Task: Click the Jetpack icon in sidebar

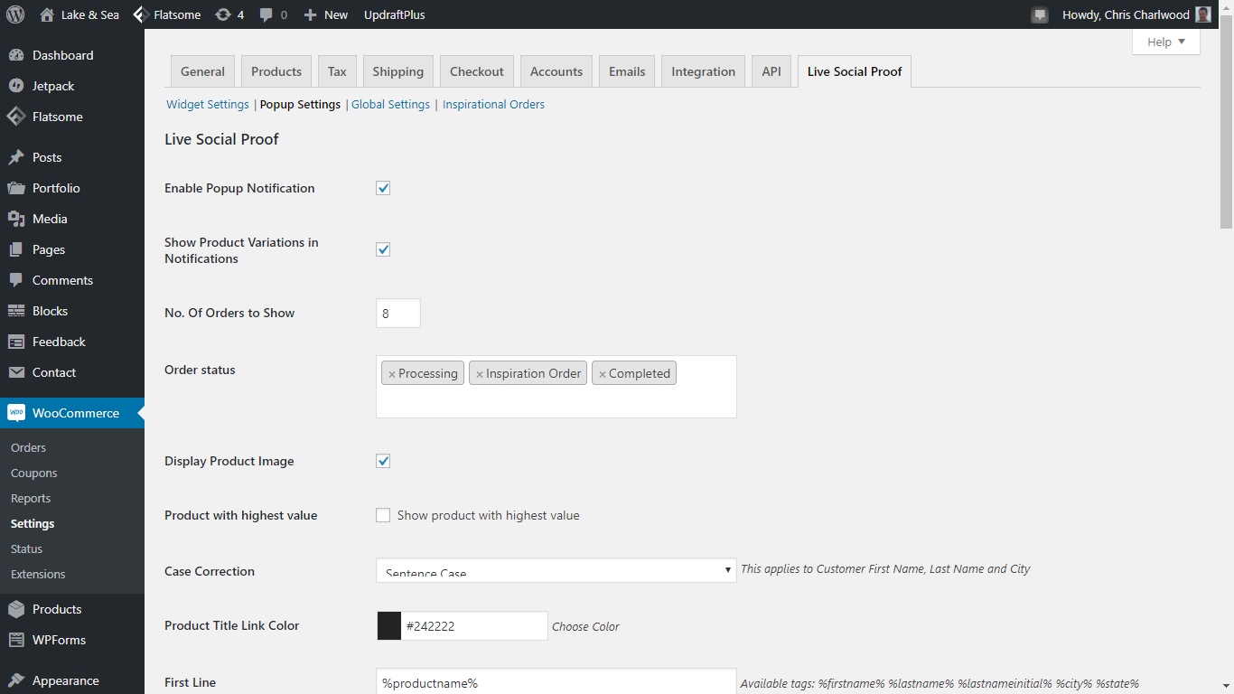Action: coord(16,86)
